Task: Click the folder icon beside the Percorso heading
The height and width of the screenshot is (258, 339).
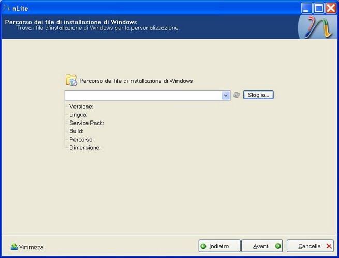Action: click(71, 80)
